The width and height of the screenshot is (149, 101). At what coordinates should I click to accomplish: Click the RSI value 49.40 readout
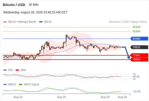(136, 77)
